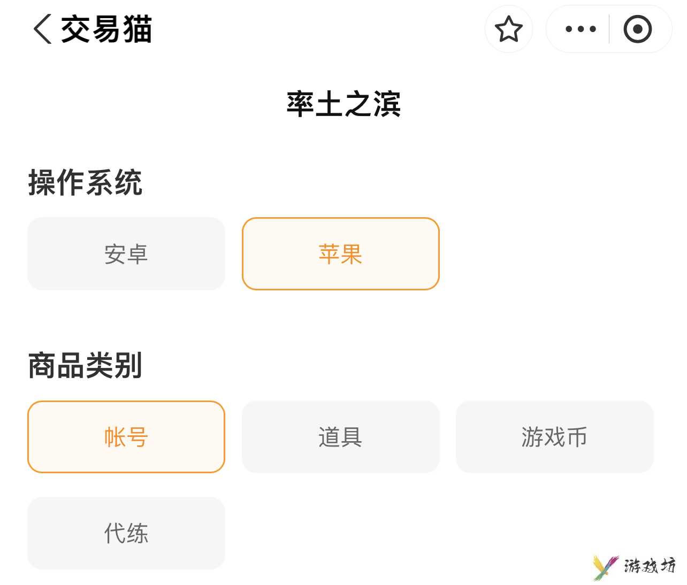Click the 商品类别 section heading
The width and height of the screenshot is (687, 585).
click(85, 366)
